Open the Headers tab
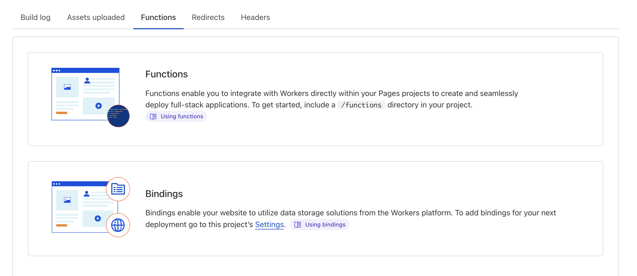The image size is (637, 276). coord(255,17)
